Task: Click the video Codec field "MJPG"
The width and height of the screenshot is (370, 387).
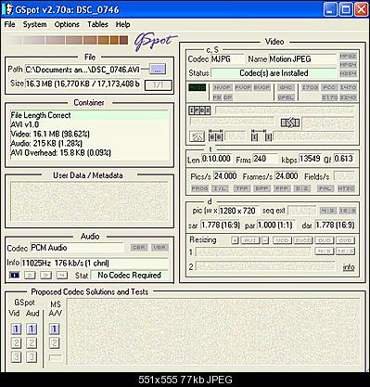Action: [x=227, y=59]
